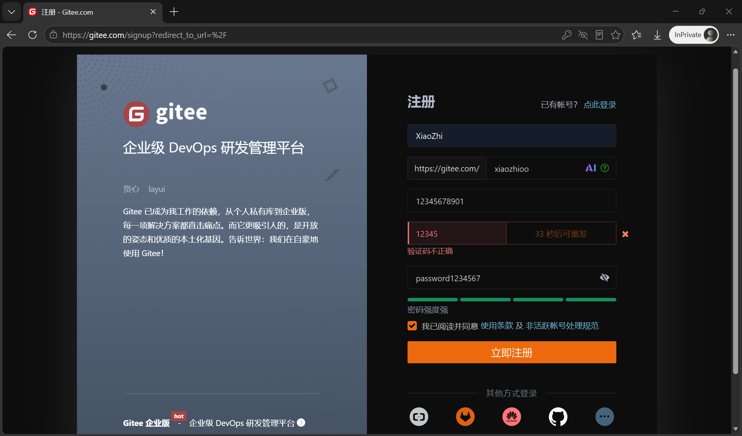The height and width of the screenshot is (436, 742).
Task: Click the AI suggestion icon in address field
Action: (x=590, y=168)
